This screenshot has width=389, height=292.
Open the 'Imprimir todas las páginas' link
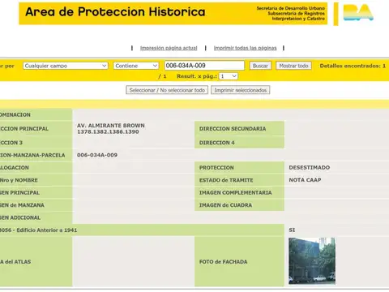tap(245, 48)
